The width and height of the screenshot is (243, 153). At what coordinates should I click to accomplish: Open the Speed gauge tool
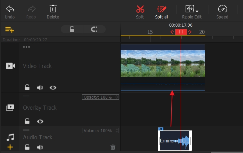coord(222,9)
